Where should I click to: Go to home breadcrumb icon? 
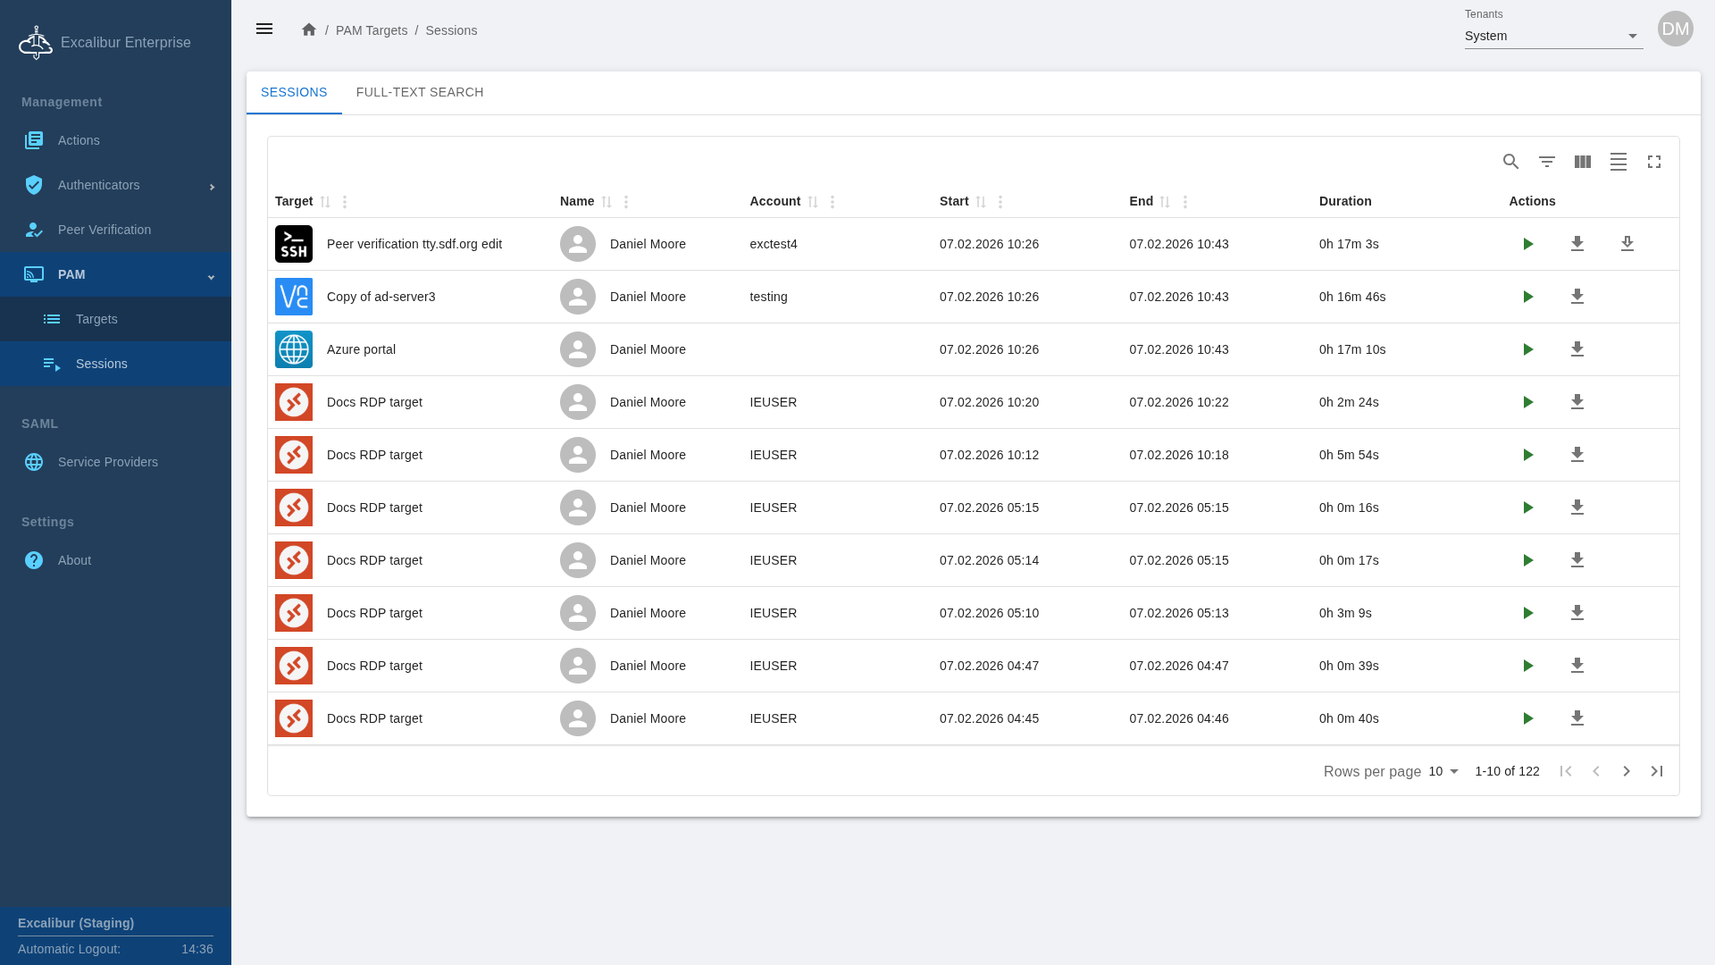[x=309, y=29]
